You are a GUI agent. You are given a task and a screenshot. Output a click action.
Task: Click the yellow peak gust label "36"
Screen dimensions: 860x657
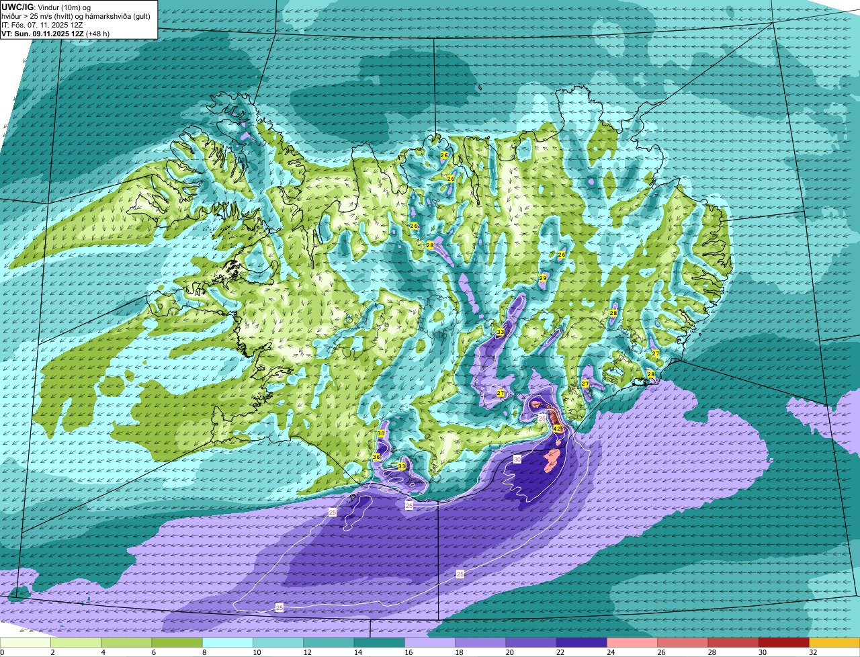pos(376,457)
